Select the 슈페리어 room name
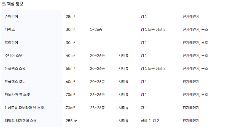 pyautogui.click(x=11, y=16)
